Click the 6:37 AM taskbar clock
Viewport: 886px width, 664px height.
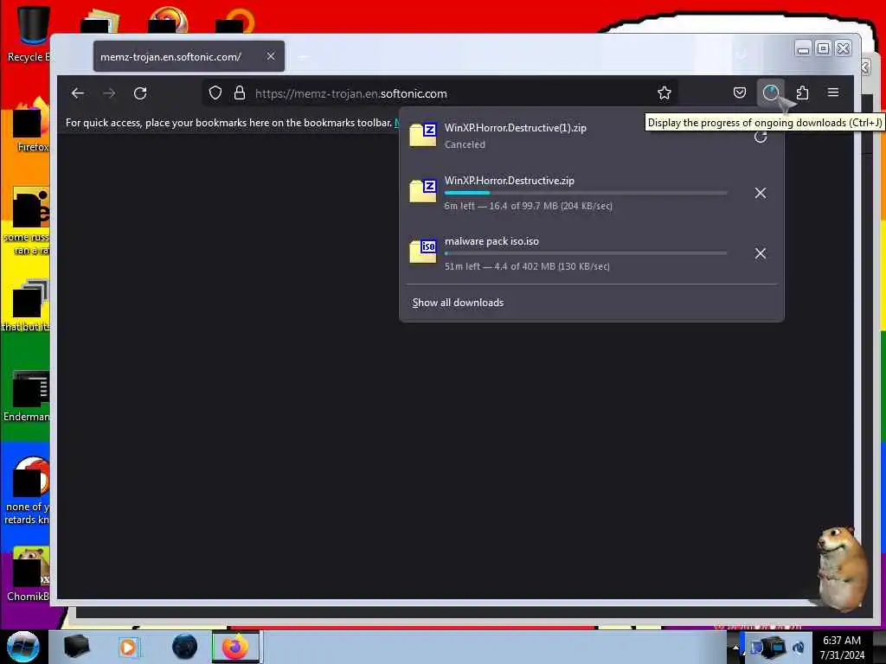[x=842, y=641]
